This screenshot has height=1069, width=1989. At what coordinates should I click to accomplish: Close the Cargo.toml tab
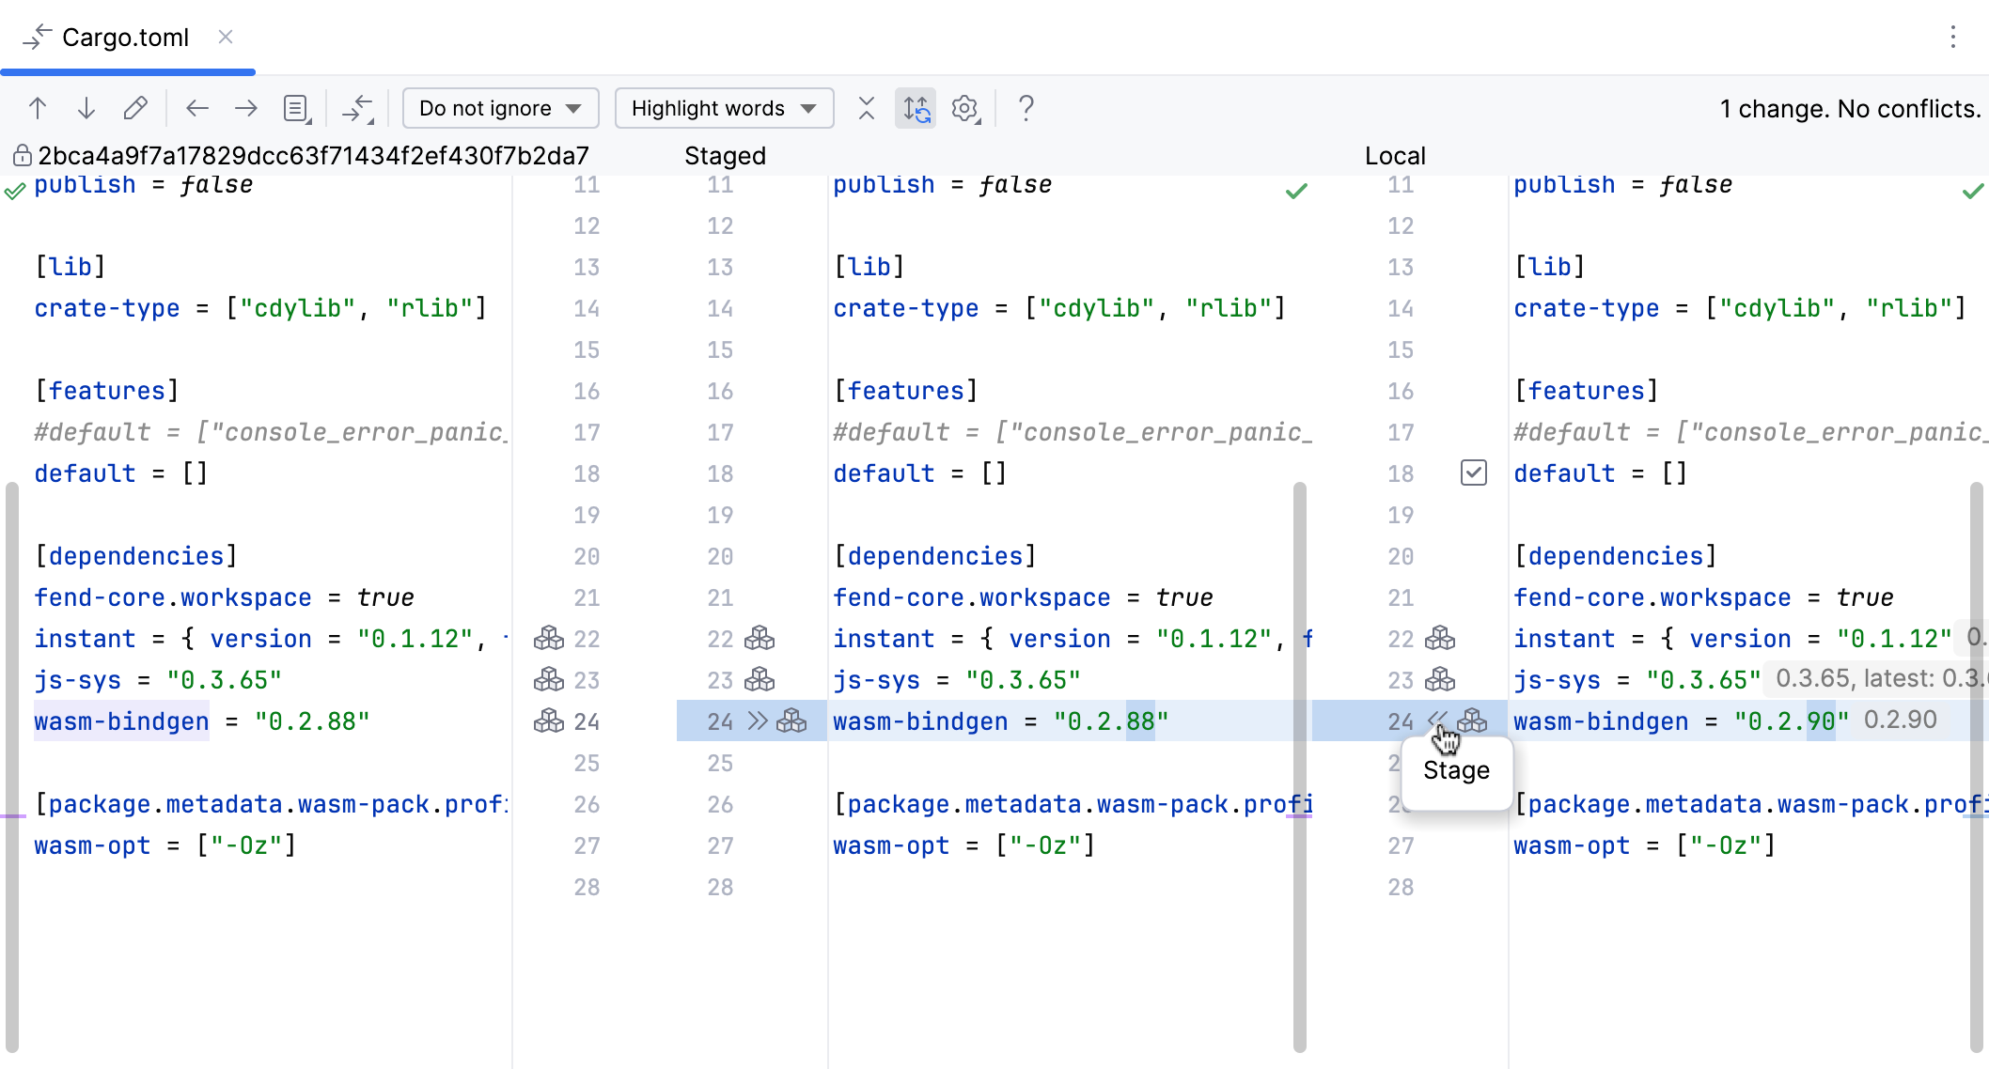pyautogui.click(x=226, y=37)
